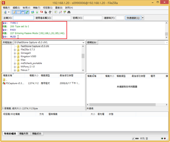Viewport: 170px width, 142px height.
Task: Toggle message log display button
Action: click(14, 12)
